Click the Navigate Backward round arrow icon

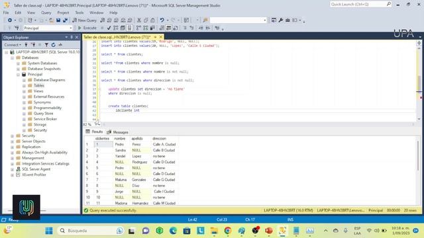point(10,20)
